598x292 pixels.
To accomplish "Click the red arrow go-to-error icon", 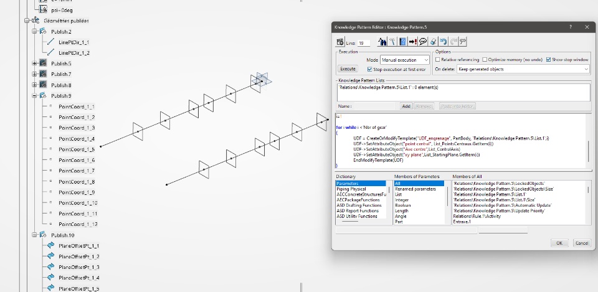I will pos(412,42).
